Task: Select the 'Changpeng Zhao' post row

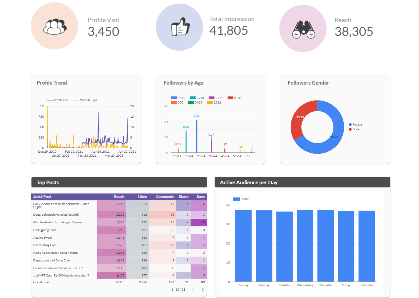Action: pyautogui.click(x=119, y=230)
